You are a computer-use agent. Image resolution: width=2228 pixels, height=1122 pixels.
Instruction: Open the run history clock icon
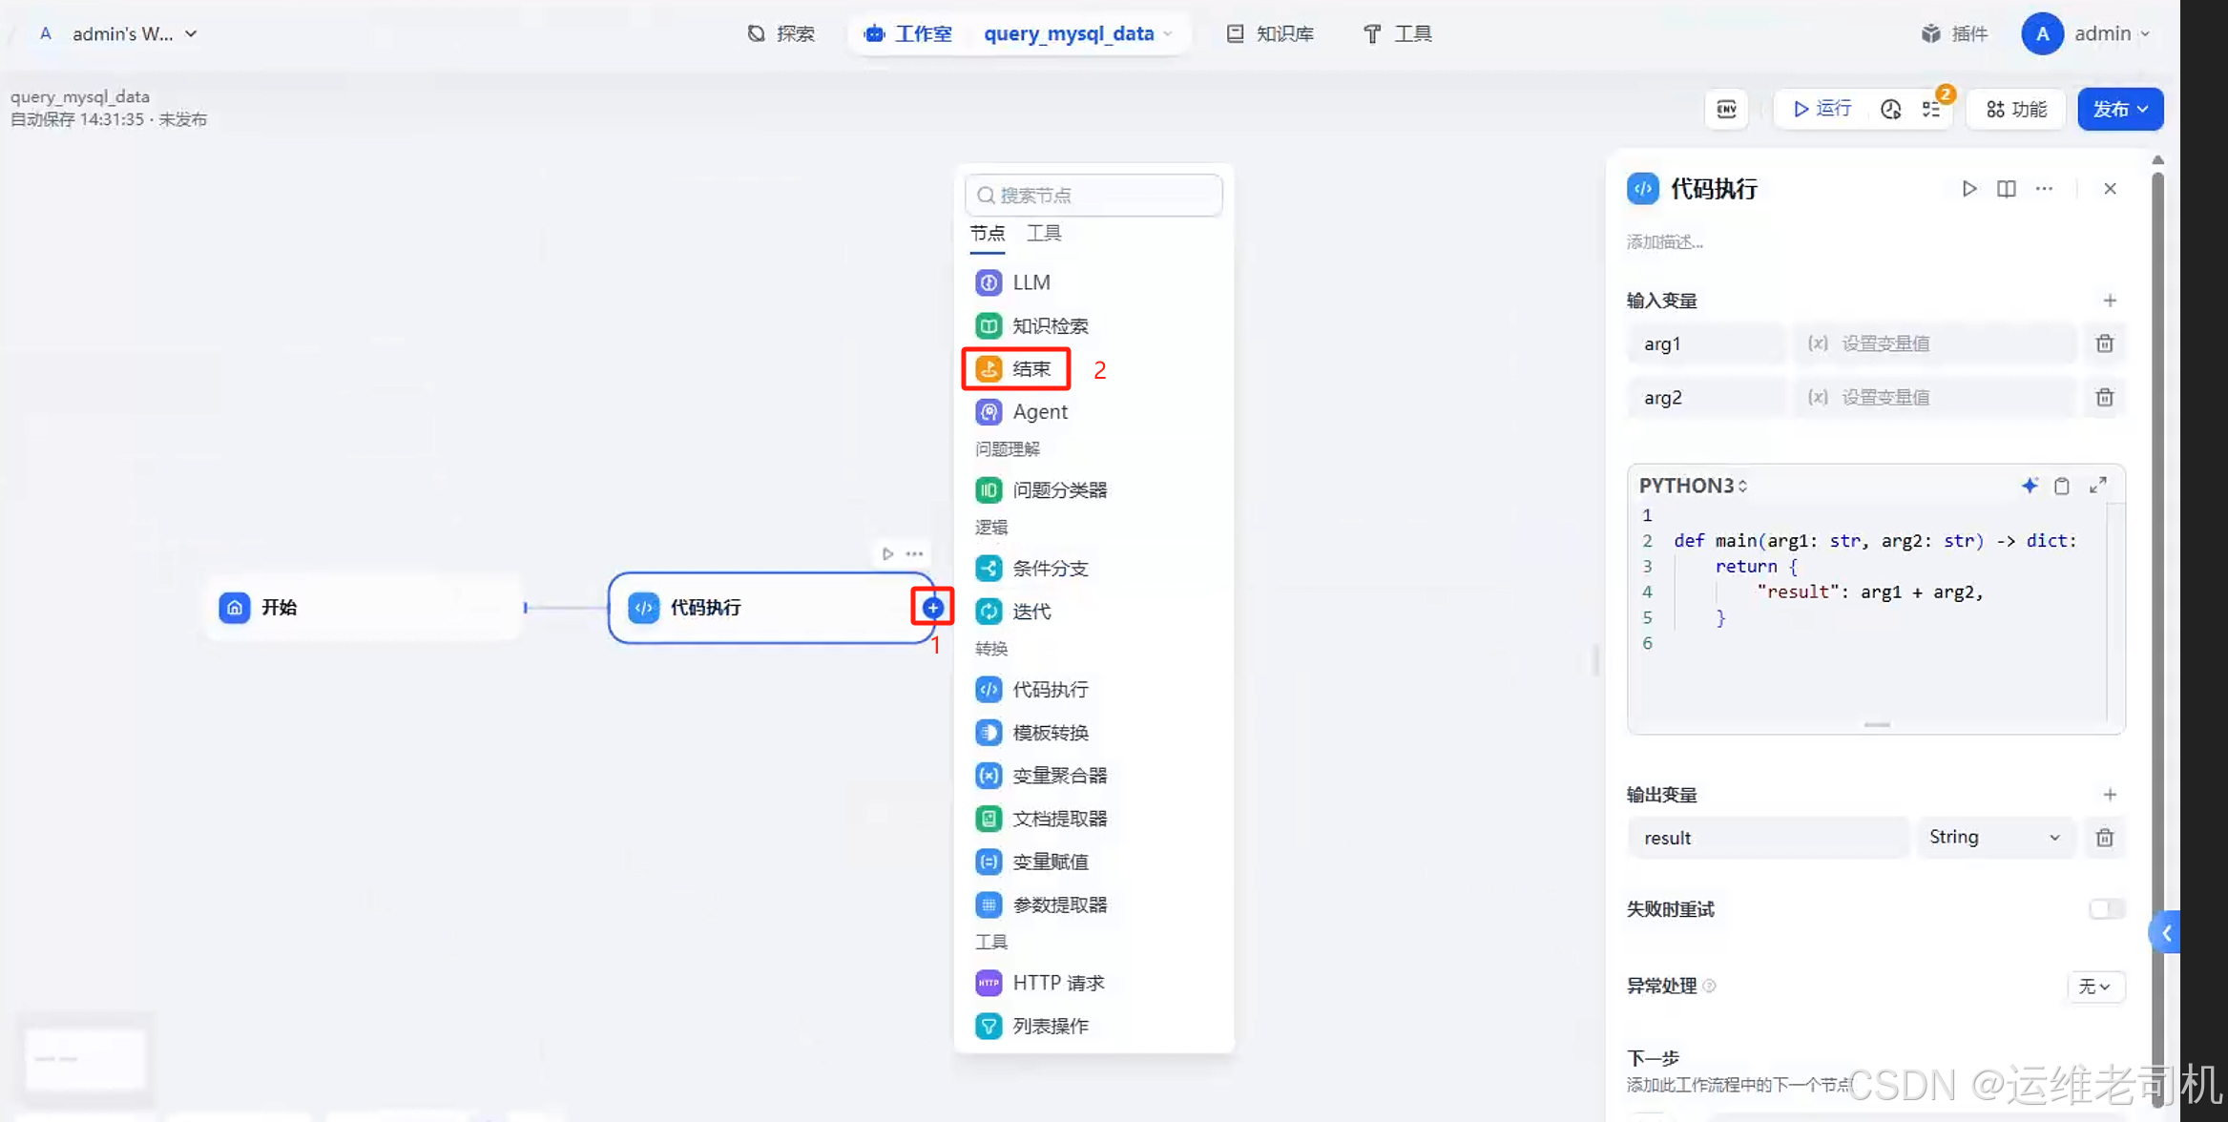(1890, 109)
